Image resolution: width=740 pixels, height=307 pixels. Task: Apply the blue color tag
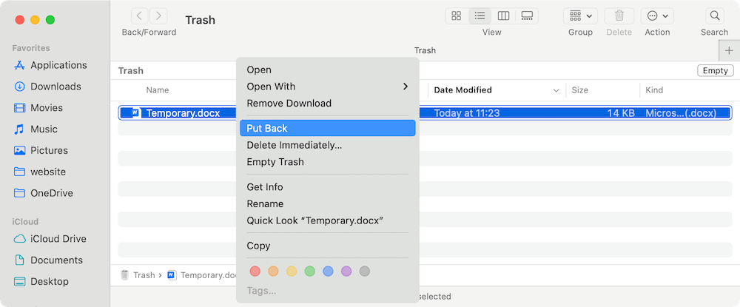pos(328,271)
